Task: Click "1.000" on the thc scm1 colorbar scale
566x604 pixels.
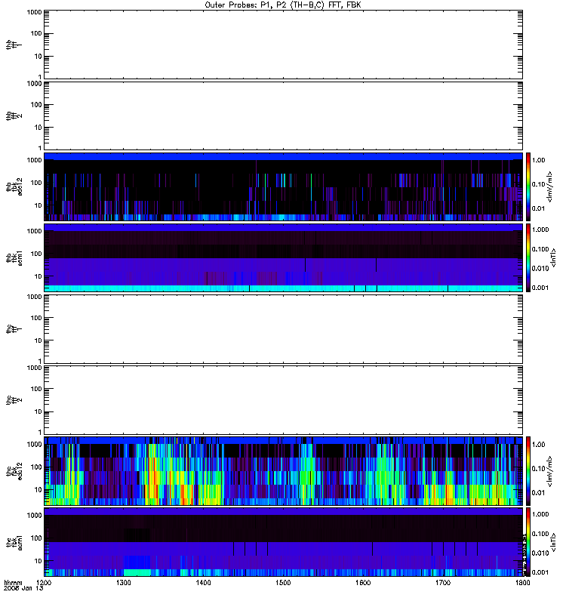Action: 540,514
